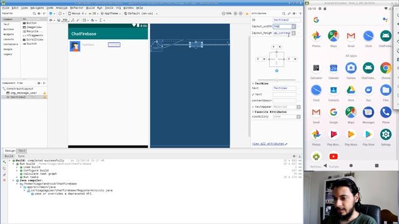The image size is (399, 224).
Task: Collapse the Favorite Attributes section
Action: (x=253, y=112)
